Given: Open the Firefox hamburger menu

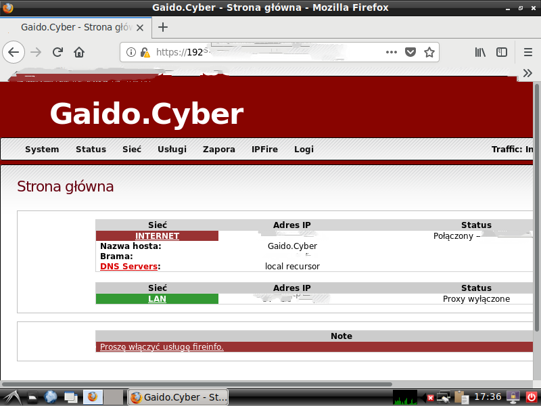Looking at the screenshot, I should point(528,52).
